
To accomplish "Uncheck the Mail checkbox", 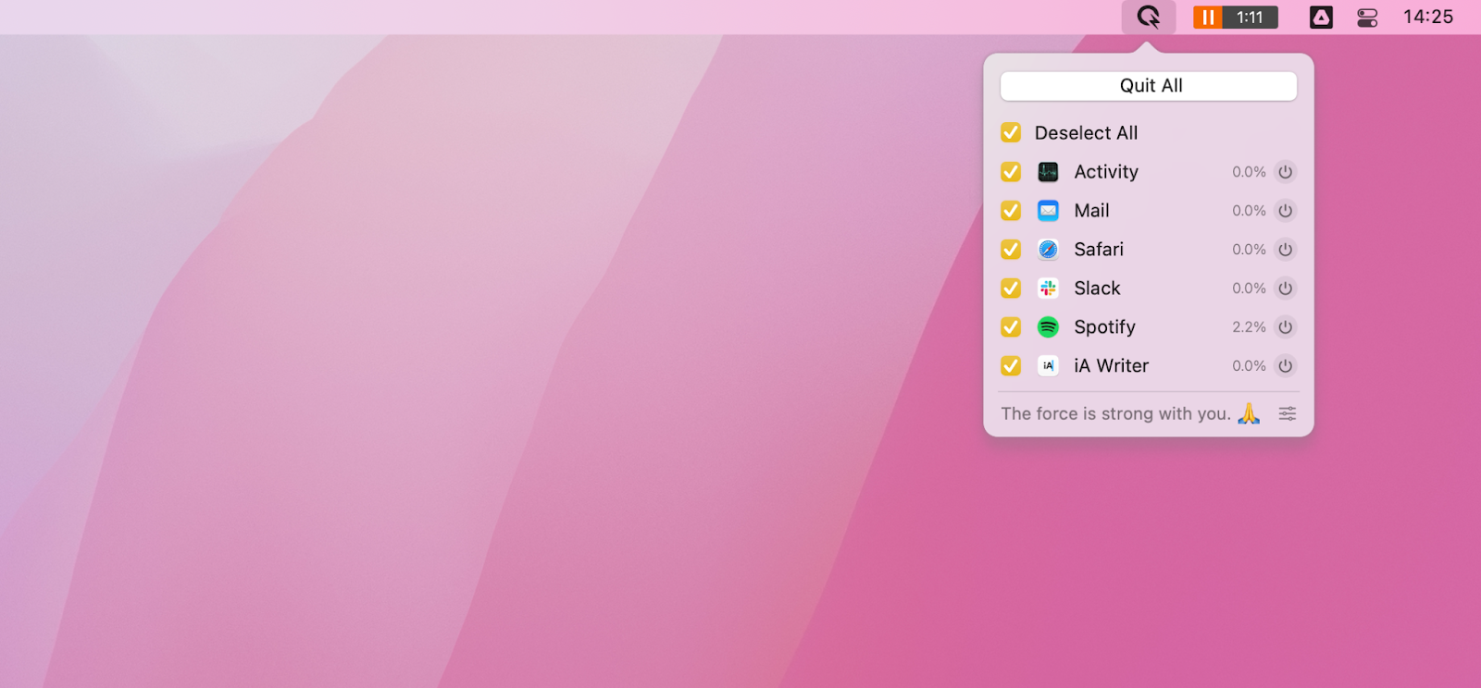I will [1011, 211].
